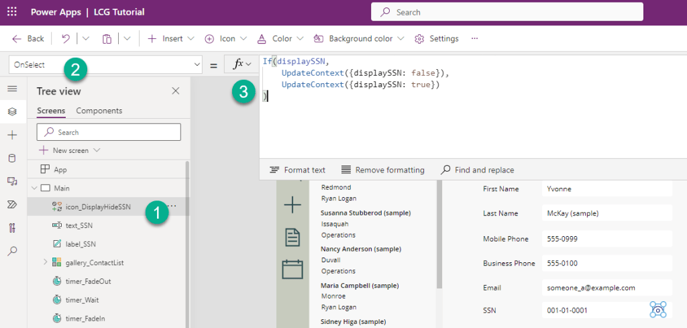Select timer_Wait in tree view

click(82, 300)
